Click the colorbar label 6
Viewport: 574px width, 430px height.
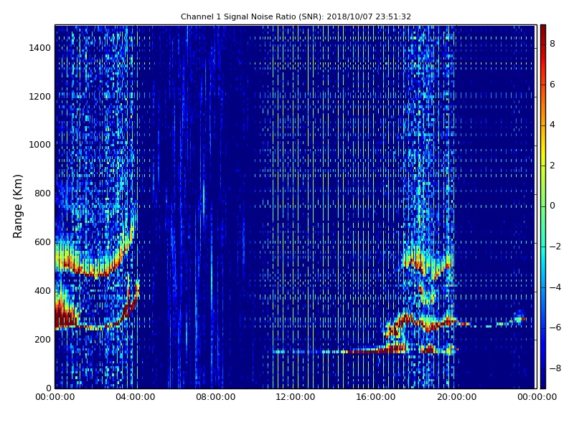pyautogui.click(x=552, y=85)
